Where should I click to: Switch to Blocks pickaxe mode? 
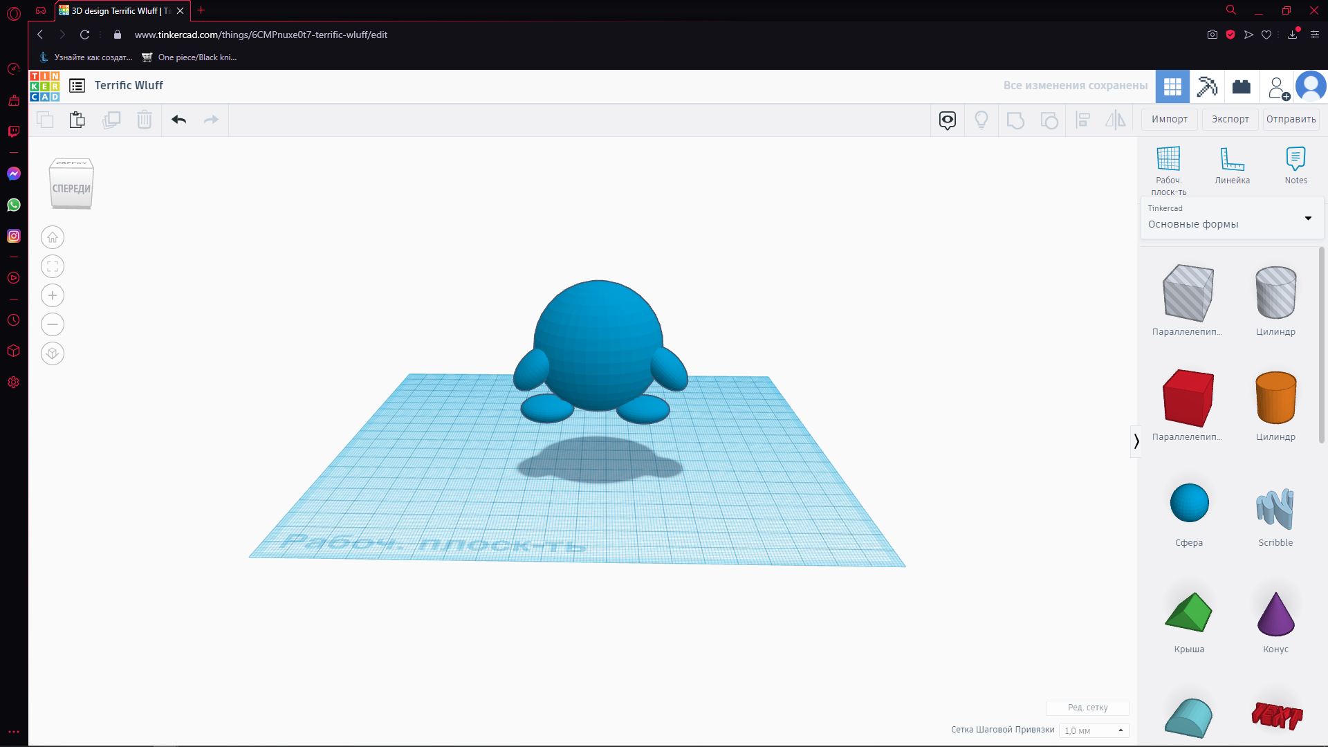1207,86
